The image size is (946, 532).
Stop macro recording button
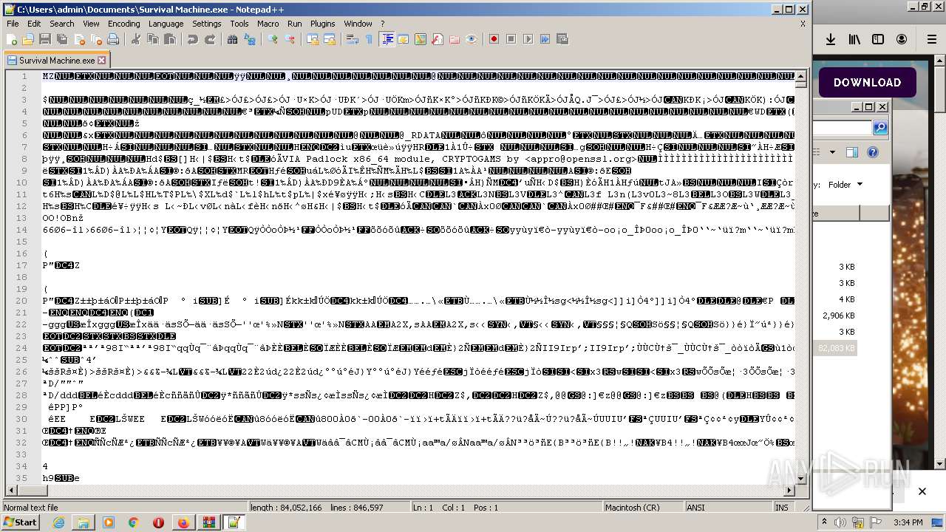[x=511, y=39]
